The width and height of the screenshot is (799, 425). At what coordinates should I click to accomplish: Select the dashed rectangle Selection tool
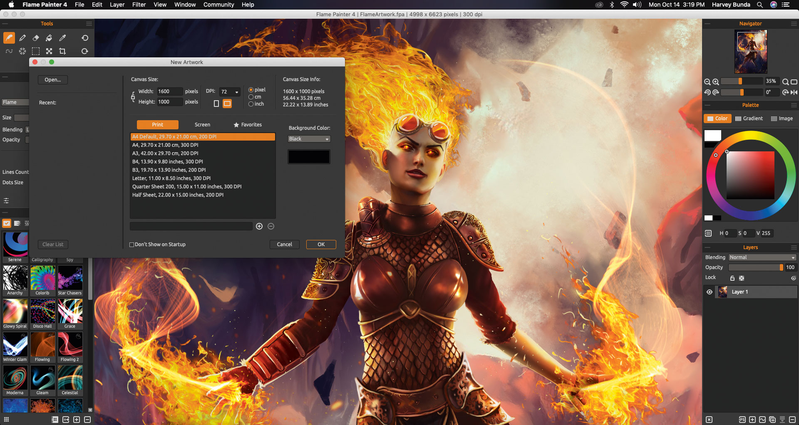pos(36,51)
